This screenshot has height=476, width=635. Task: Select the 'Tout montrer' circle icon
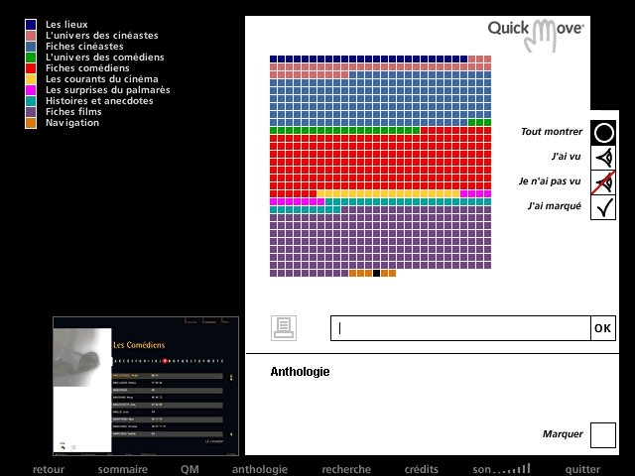[603, 132]
